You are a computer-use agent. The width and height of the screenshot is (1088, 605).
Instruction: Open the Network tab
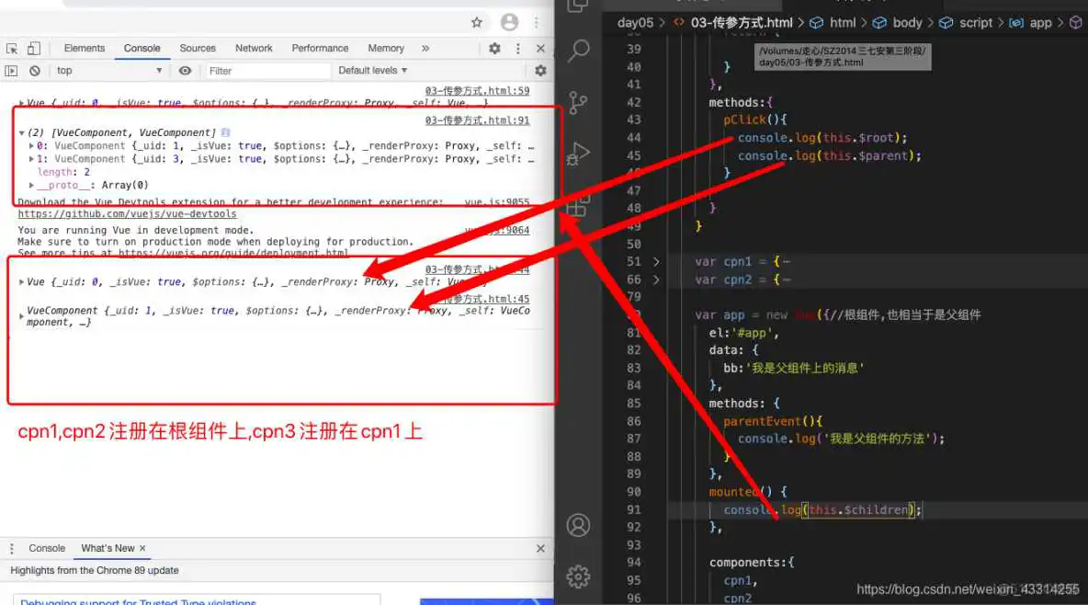pyautogui.click(x=254, y=48)
